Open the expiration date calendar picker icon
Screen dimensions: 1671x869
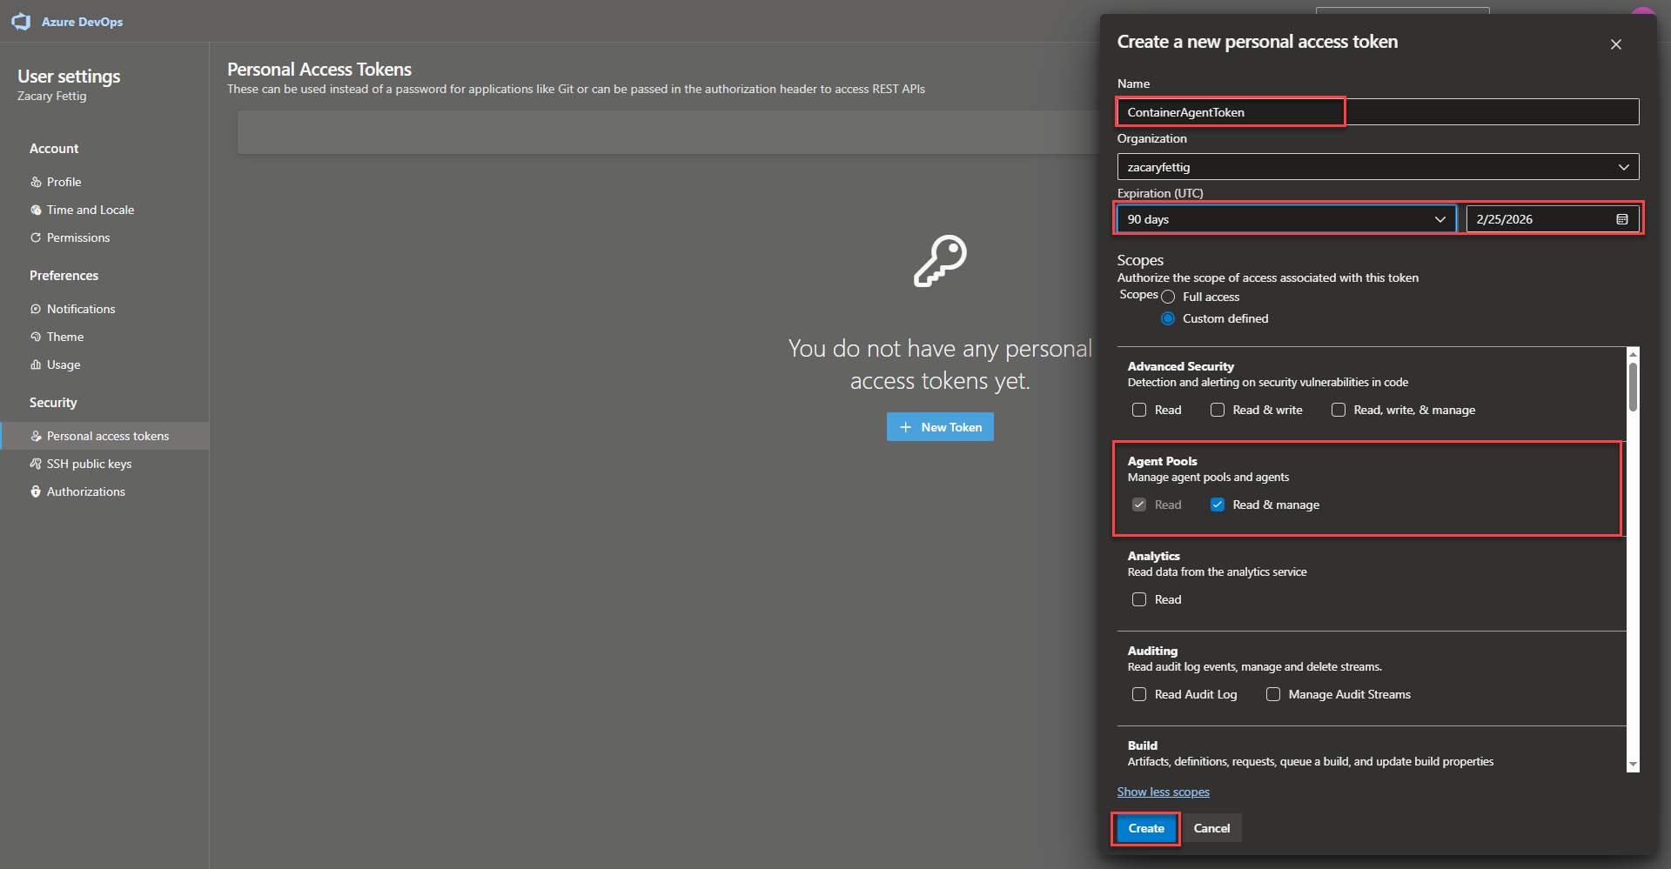coord(1621,219)
